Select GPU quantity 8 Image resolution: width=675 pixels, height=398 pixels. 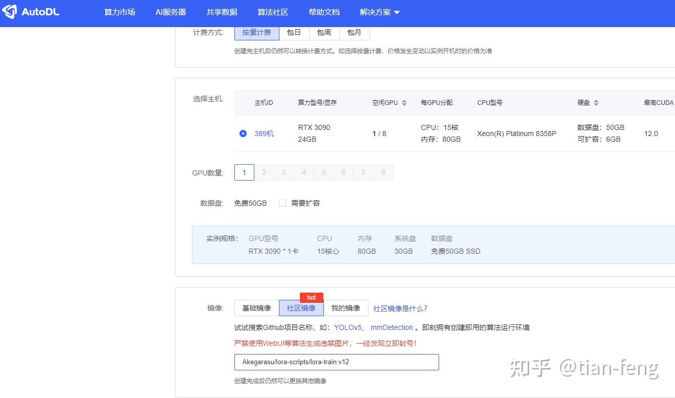[383, 172]
